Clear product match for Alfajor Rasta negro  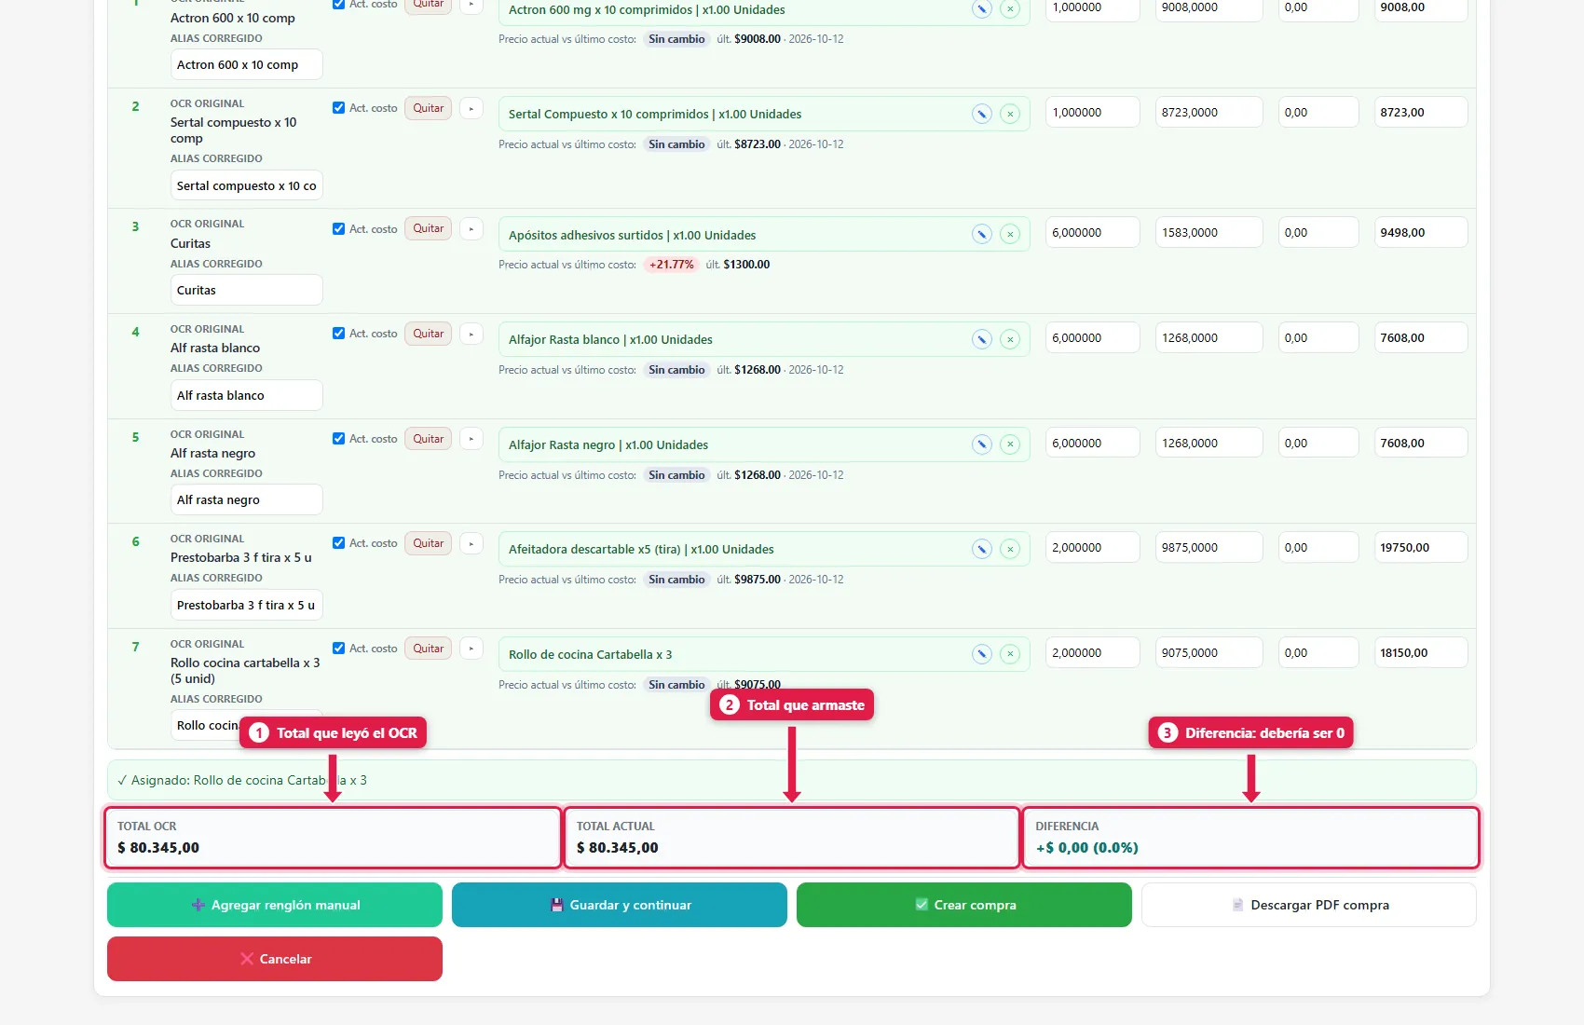1010,444
